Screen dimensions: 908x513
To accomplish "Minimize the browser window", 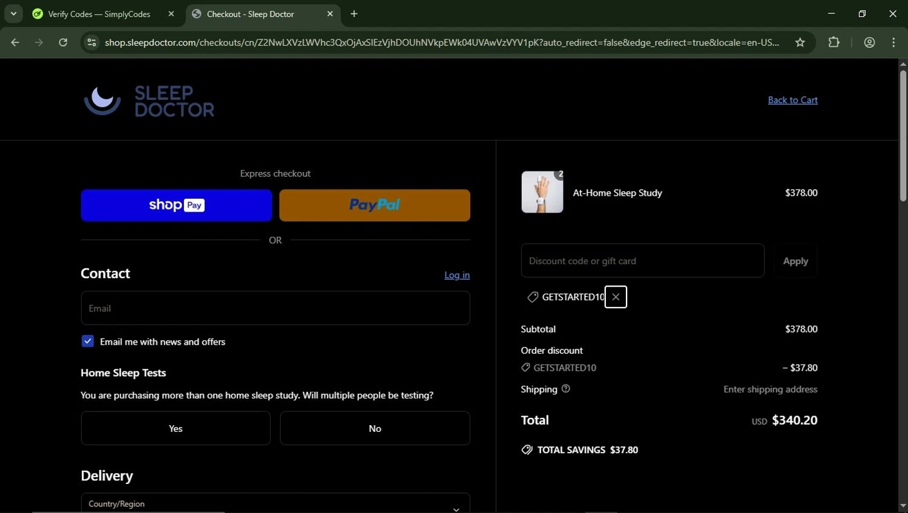I will pos(831,13).
